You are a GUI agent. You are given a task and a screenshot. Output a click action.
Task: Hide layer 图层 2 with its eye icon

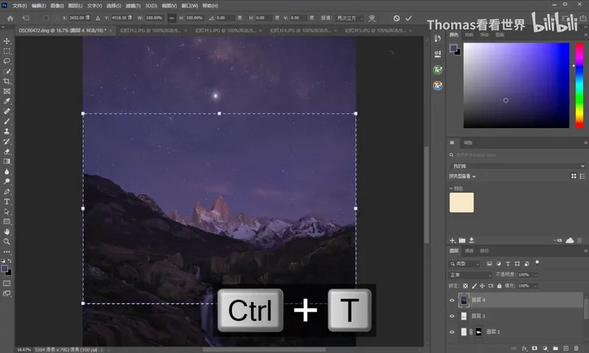pyautogui.click(x=452, y=332)
